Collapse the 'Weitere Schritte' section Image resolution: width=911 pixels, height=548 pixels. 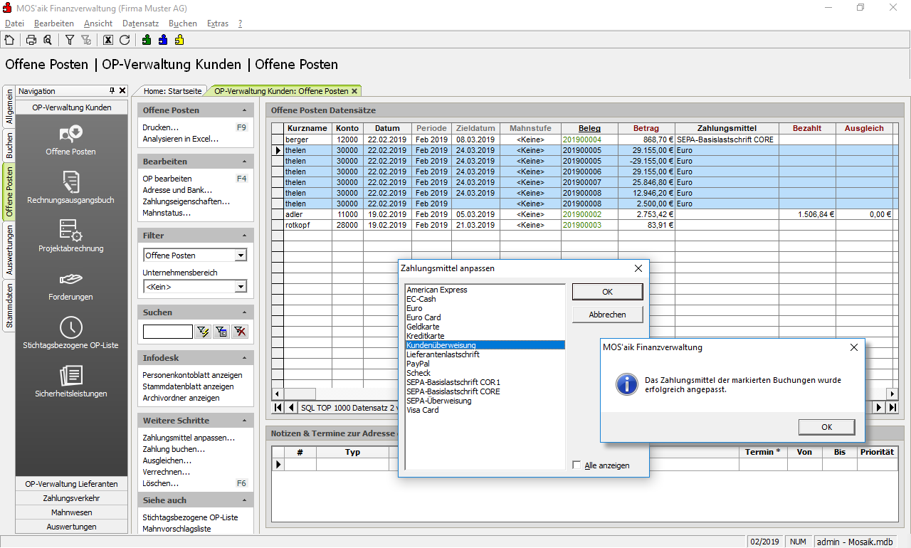coord(245,421)
